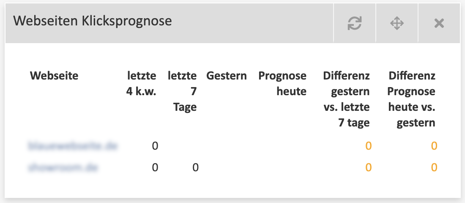Click second row orange Differenz Prognose value
This screenshot has height=203, width=465.
(x=434, y=167)
